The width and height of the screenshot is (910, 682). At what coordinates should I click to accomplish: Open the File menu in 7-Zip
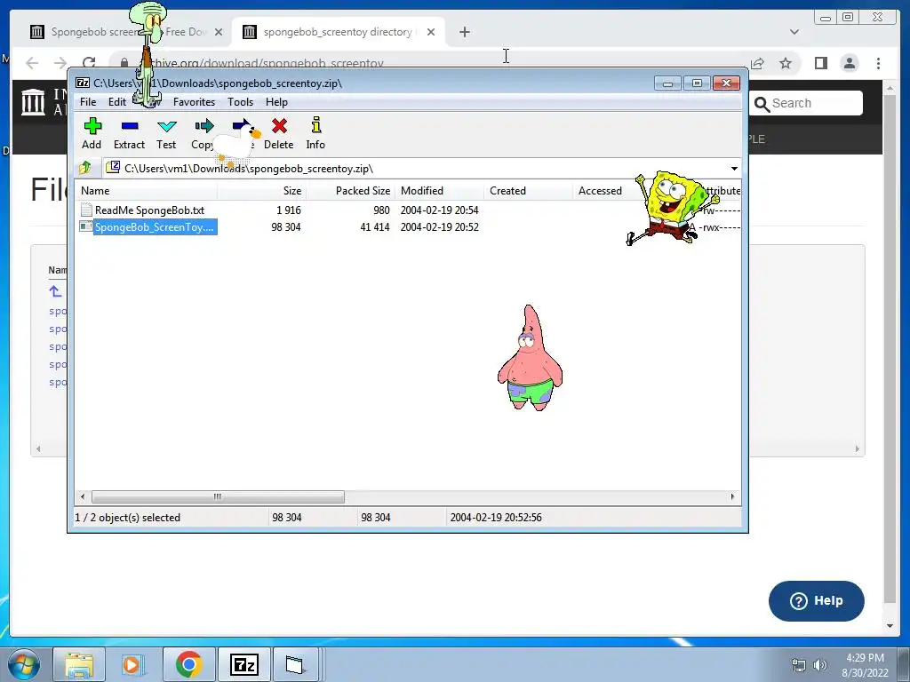tap(88, 102)
